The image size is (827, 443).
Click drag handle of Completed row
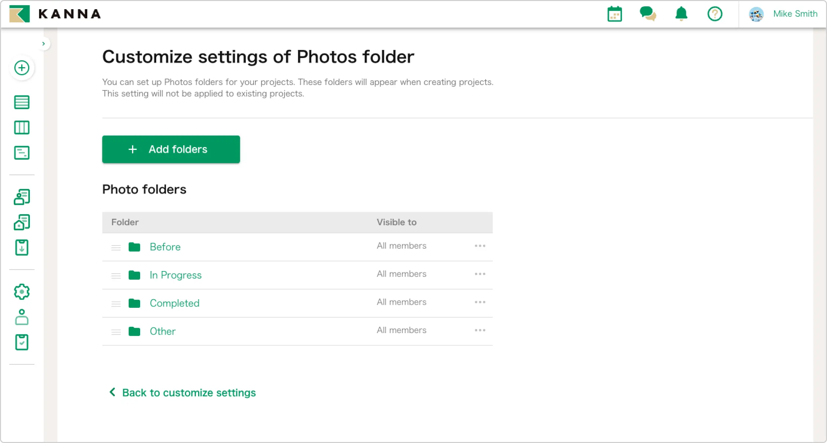click(116, 304)
